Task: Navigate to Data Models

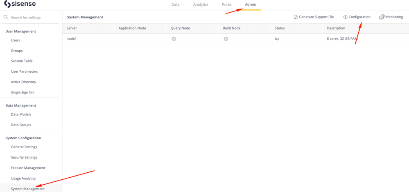Action: pyautogui.click(x=21, y=114)
